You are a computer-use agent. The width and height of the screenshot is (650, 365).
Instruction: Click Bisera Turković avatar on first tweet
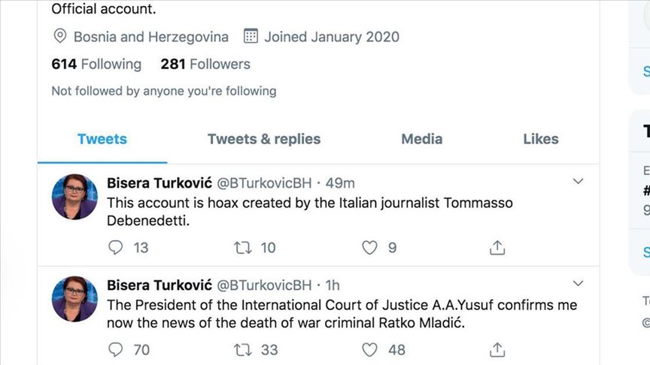click(x=74, y=197)
